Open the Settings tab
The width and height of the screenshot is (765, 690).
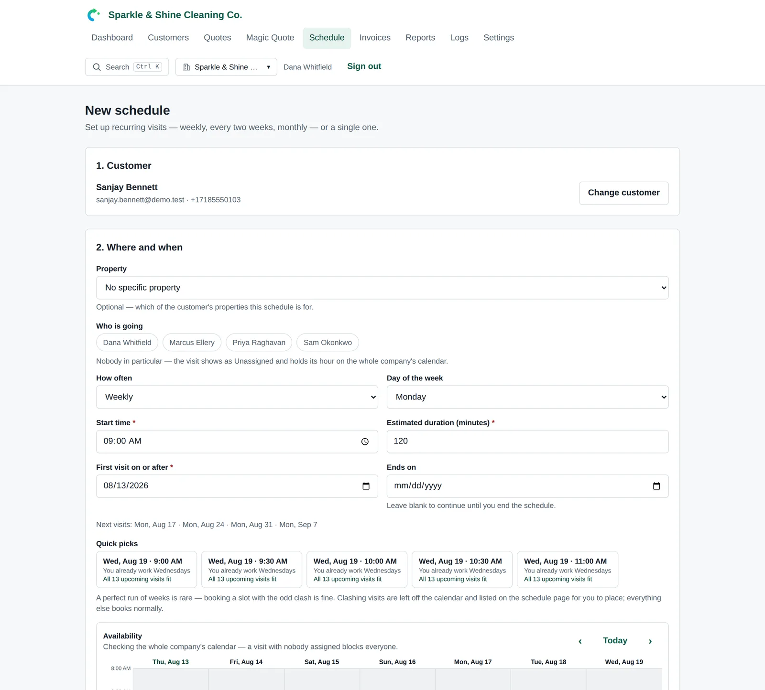499,38
